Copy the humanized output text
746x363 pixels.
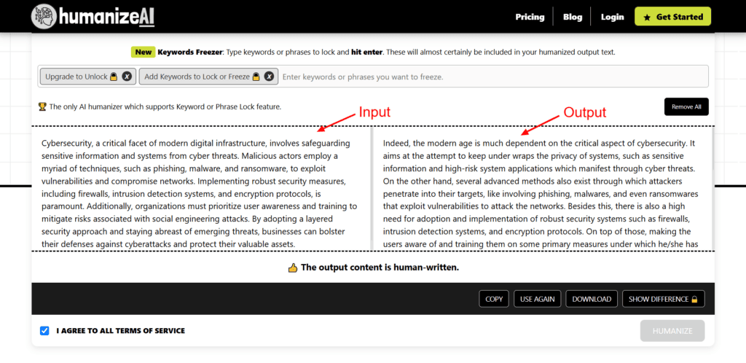(494, 299)
